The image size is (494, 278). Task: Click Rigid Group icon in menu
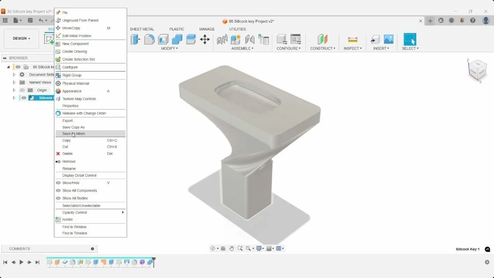click(58, 75)
